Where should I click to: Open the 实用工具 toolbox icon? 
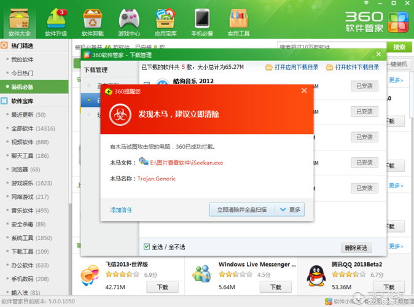point(238,20)
